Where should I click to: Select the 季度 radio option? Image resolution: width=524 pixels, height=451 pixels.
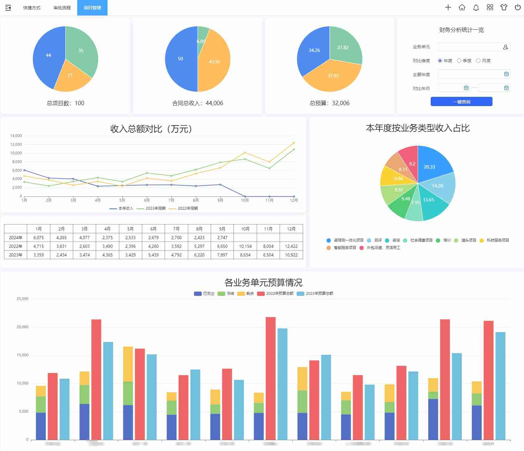pyautogui.click(x=459, y=61)
